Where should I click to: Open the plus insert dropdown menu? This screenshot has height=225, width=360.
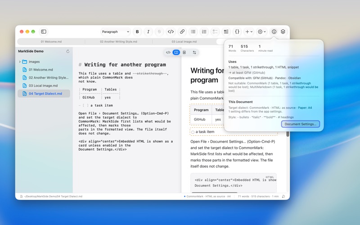(249, 31)
